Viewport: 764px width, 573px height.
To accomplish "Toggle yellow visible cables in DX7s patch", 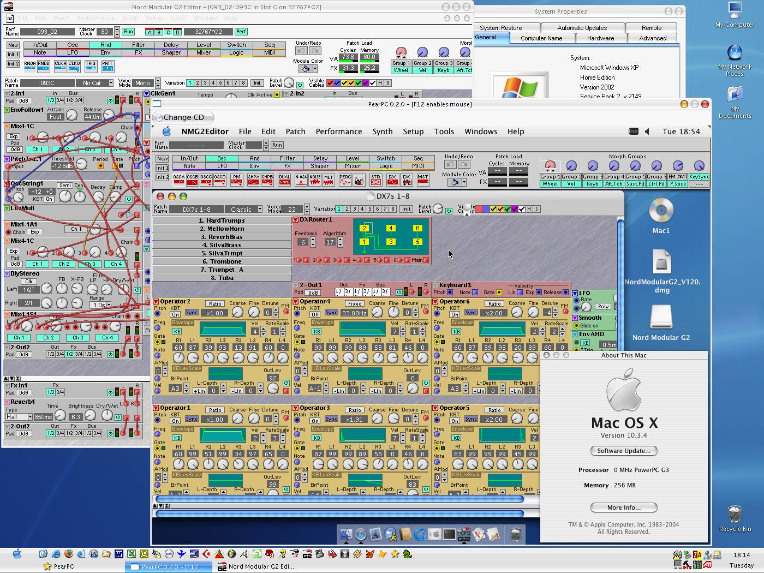I will tap(493, 209).
